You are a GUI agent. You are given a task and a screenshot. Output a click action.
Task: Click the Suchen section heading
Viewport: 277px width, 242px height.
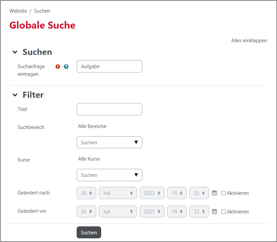[x=37, y=52]
